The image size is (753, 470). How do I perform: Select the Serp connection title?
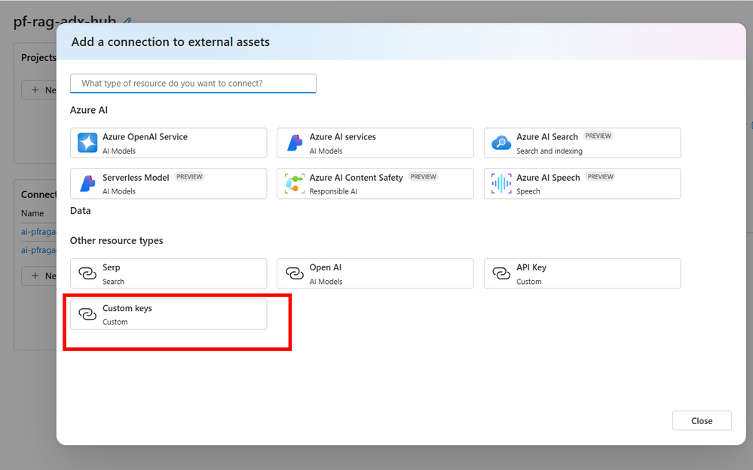(111, 267)
